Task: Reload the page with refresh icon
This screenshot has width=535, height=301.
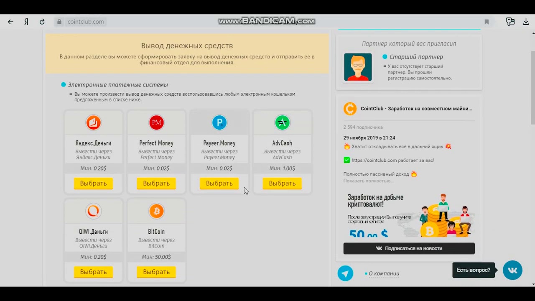Action: pyautogui.click(x=42, y=22)
